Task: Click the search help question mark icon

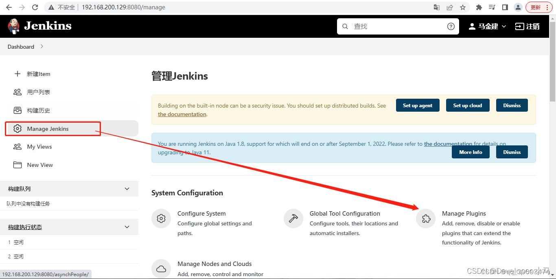Action: coord(451,26)
